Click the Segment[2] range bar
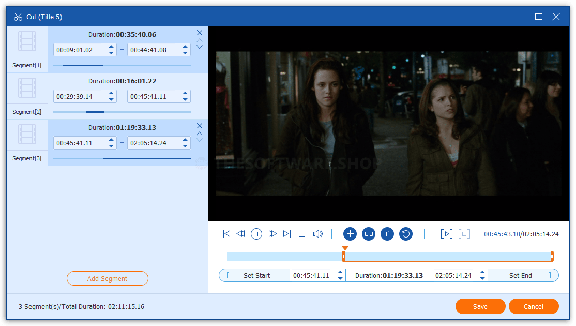Viewport: 576px width, 326px height. click(x=122, y=112)
